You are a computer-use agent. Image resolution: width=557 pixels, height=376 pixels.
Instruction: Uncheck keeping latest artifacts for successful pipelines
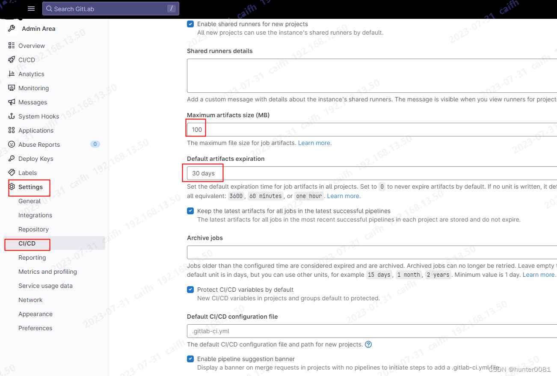(x=190, y=210)
